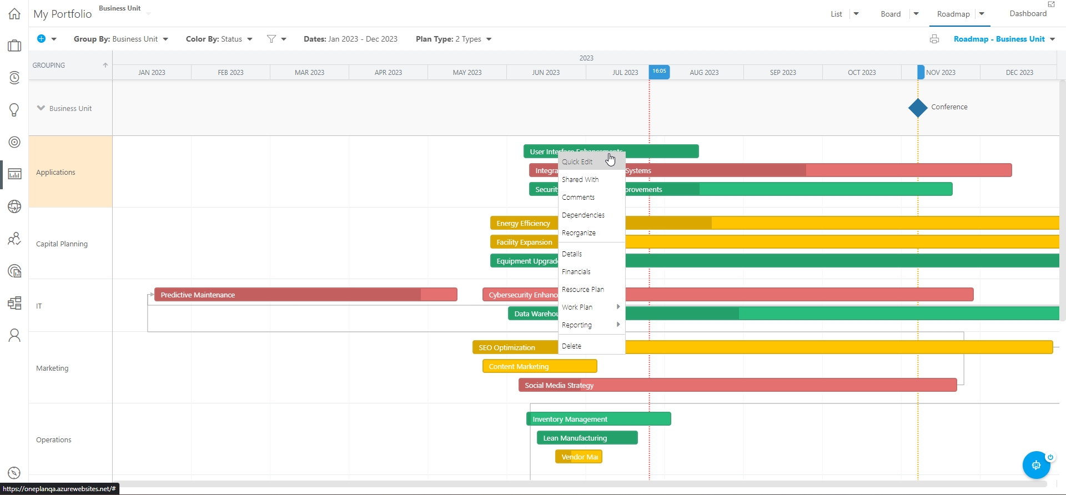The image size is (1066, 495).
Task: Open the boards layout sidebar icon
Action: [x=14, y=303]
